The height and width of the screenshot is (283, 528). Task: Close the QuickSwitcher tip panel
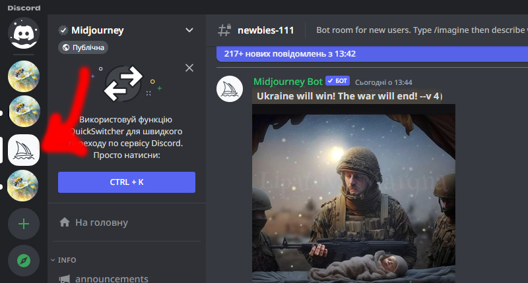(189, 68)
